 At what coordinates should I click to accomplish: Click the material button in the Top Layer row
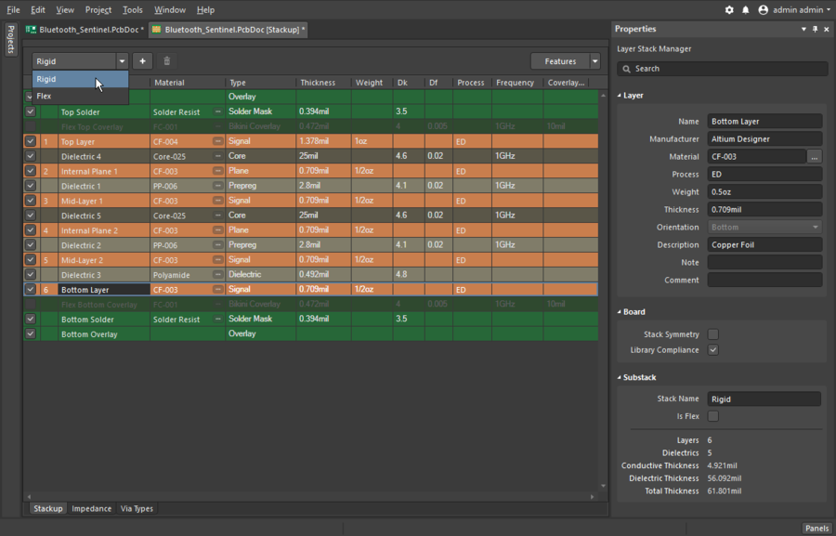[218, 142]
